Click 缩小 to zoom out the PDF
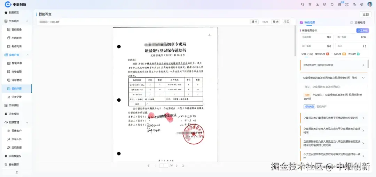Screen dimensions: 376x177 click(x=254, y=22)
